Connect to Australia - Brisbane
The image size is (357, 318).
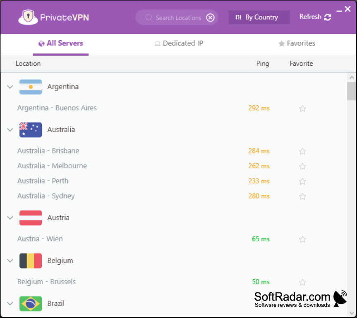point(48,151)
